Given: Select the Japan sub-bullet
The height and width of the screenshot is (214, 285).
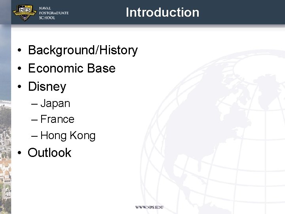Looking at the screenshot, I should (x=55, y=103).
